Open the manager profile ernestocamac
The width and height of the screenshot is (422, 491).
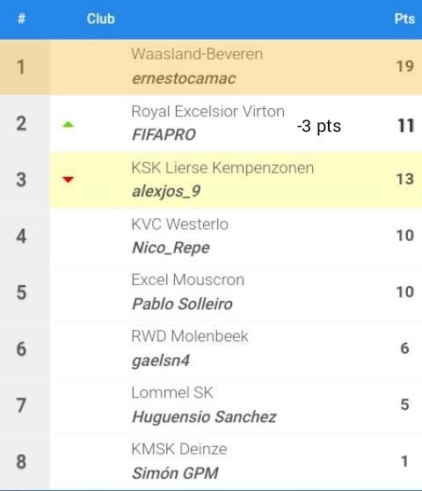(x=184, y=78)
